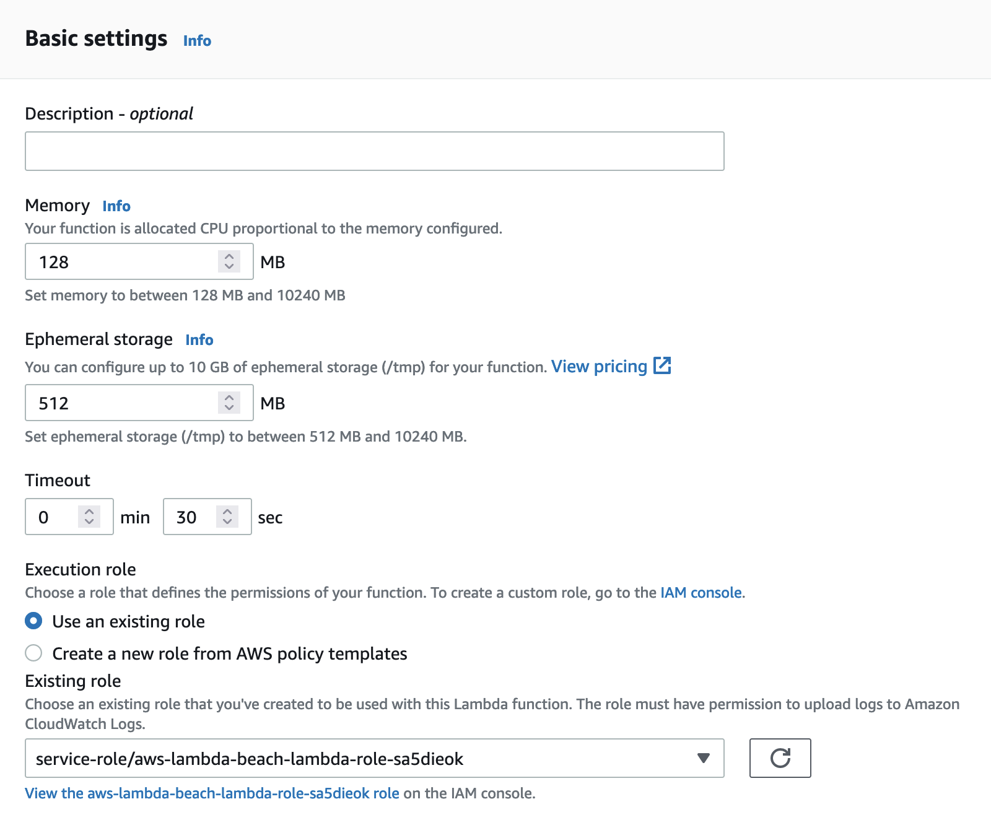Open the Existing role dropdown
This screenshot has width=991, height=825.
click(374, 758)
